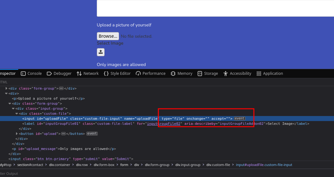Click form in the breadcrumbs
Screen dimensions: 334x177
pyautogui.click(x=124, y=165)
